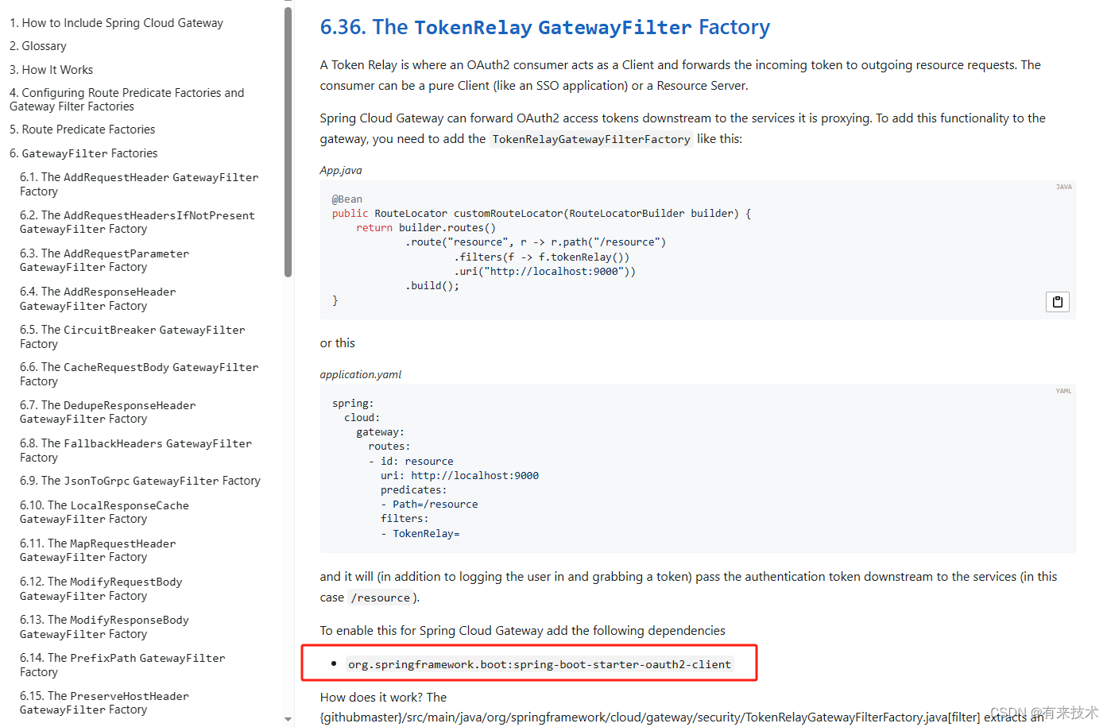Click the sidebar scrollbar thumb
This screenshot has width=1111, height=727.
(x=287, y=143)
